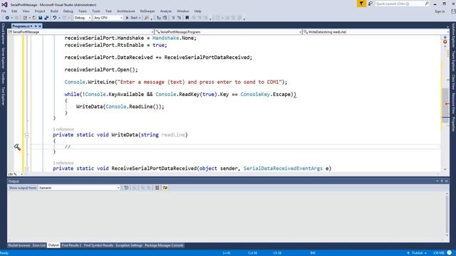Click 1 reference above ReceiveSerialPortDataReceived

[63, 163]
